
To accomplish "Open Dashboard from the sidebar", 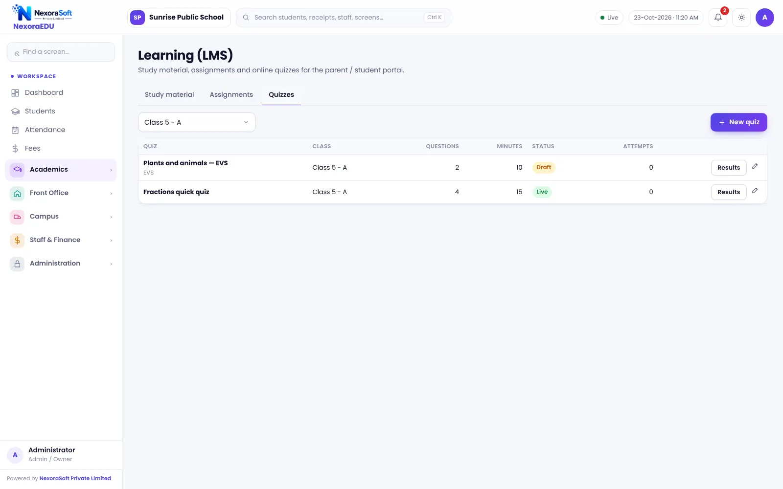I will [x=61, y=93].
